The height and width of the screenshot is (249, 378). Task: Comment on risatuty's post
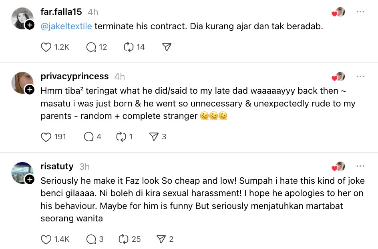point(91,239)
